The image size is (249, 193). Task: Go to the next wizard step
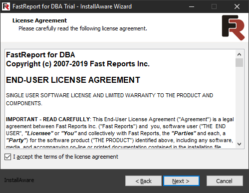pos(181,181)
